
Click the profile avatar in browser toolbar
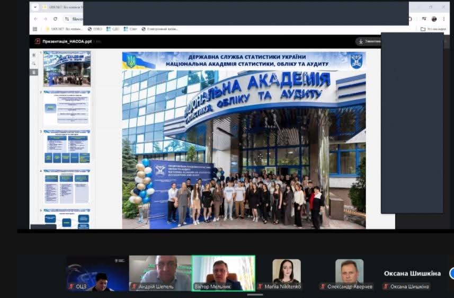pos(434,19)
